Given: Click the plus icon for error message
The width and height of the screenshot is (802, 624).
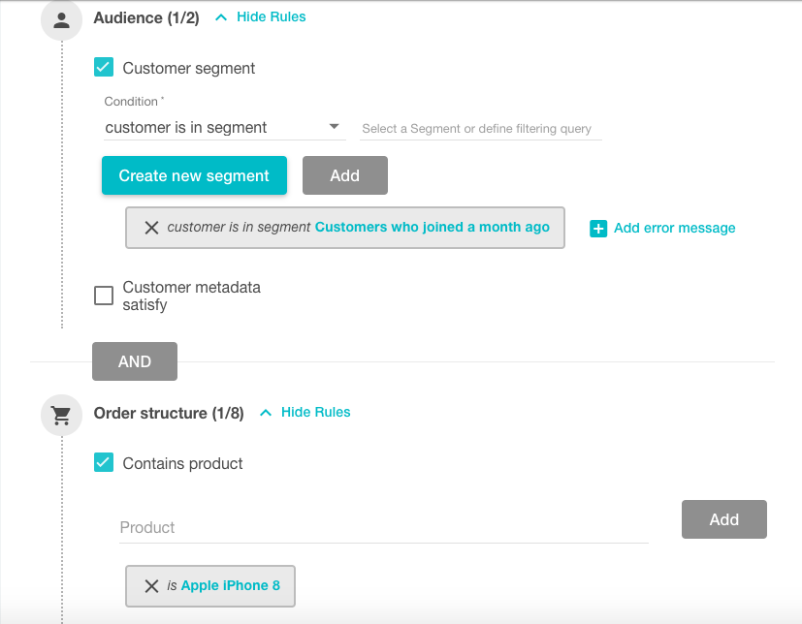Looking at the screenshot, I should pos(598,229).
